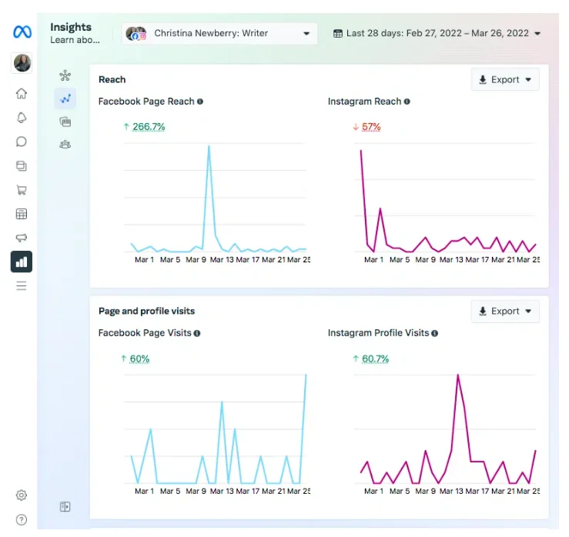The image size is (569, 537).
Task: Expand the Export dropdown in Reach section
Action: click(505, 79)
